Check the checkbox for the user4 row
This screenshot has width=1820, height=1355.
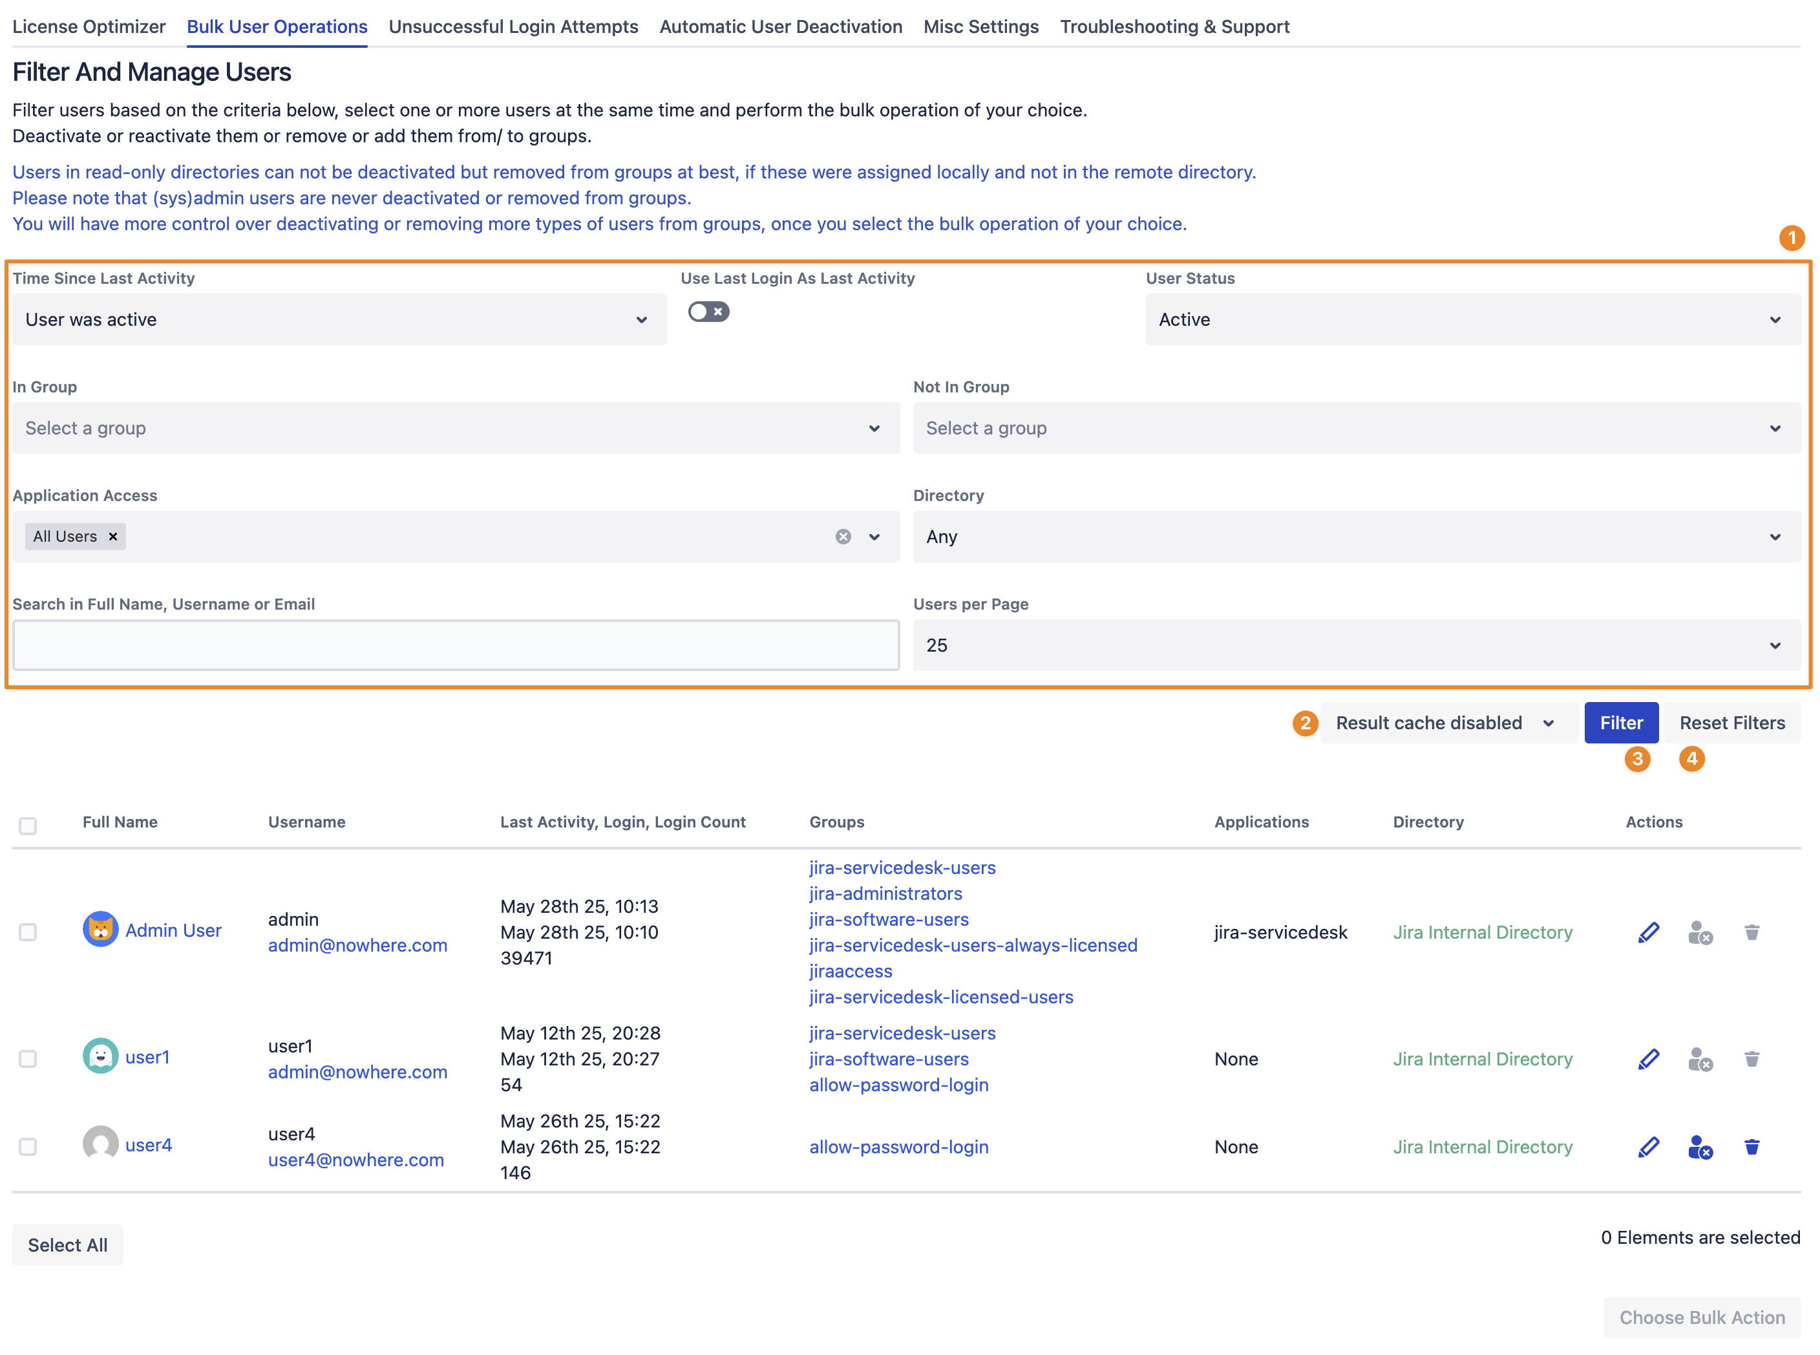point(28,1147)
